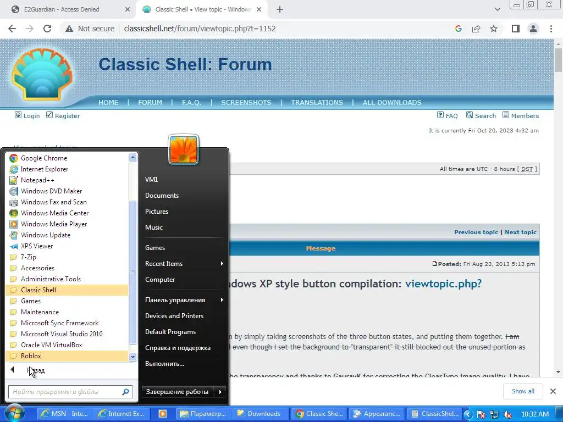Bookmark this page with the star
The width and height of the screenshot is (563, 422).
point(494,29)
